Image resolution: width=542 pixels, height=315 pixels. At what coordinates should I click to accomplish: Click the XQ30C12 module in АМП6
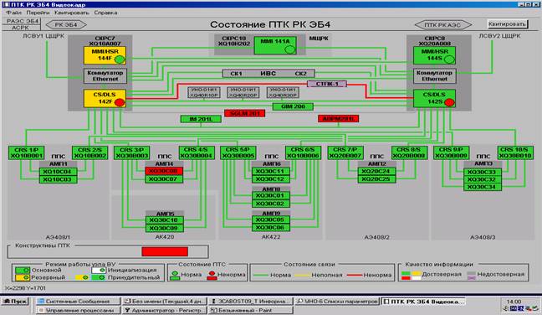point(270,179)
